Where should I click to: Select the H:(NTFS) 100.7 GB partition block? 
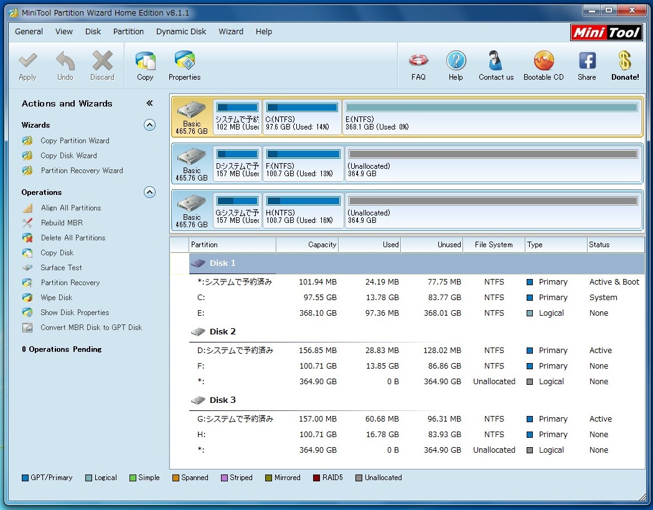[303, 210]
